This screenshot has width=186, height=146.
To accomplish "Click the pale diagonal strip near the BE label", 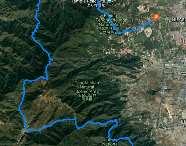I will [169, 111].
